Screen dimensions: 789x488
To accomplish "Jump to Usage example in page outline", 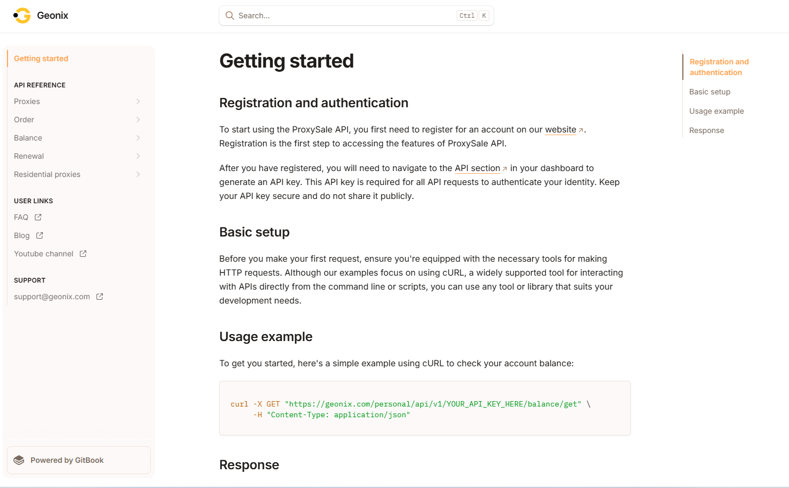I will point(716,111).
